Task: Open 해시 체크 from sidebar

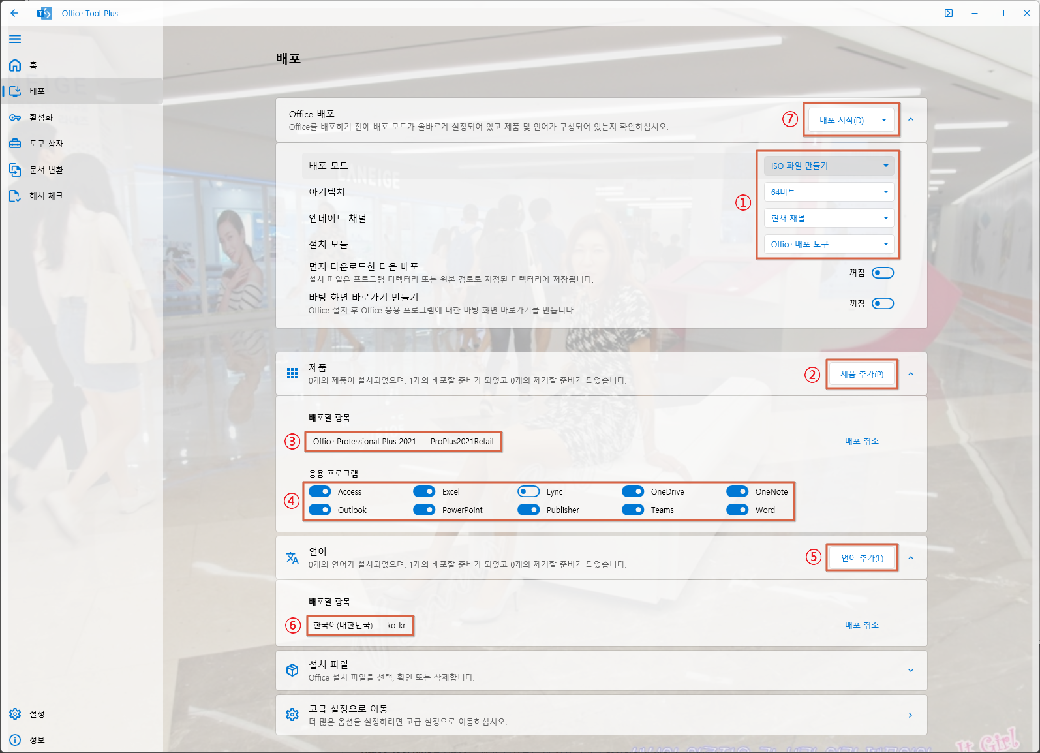Action: pyautogui.click(x=82, y=196)
